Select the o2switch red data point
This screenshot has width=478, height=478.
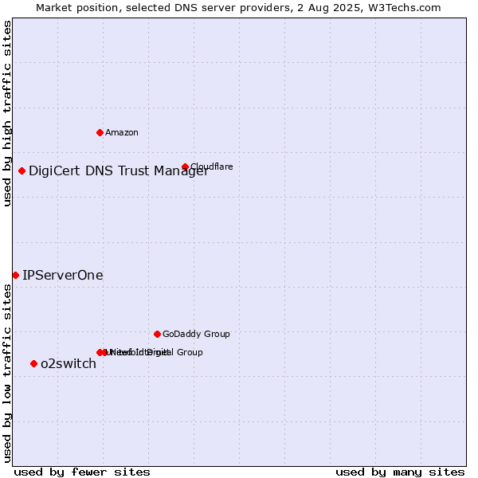[x=33, y=364]
